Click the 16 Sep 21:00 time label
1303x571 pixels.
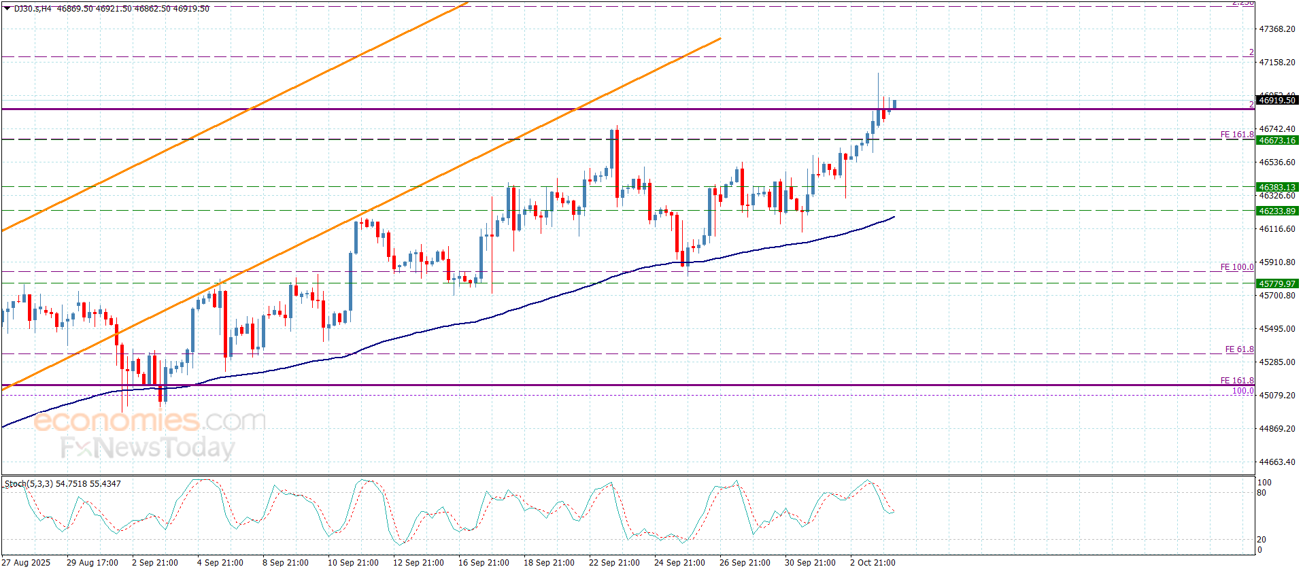(484, 562)
